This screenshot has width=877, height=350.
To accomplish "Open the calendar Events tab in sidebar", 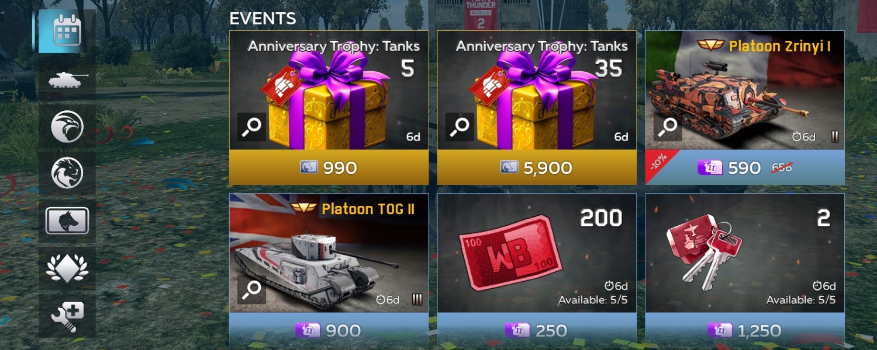I will point(67,32).
